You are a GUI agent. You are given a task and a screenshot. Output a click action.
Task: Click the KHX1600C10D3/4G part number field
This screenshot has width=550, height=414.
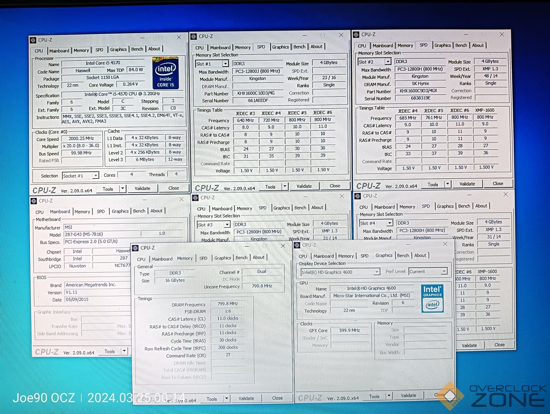[x=258, y=93]
